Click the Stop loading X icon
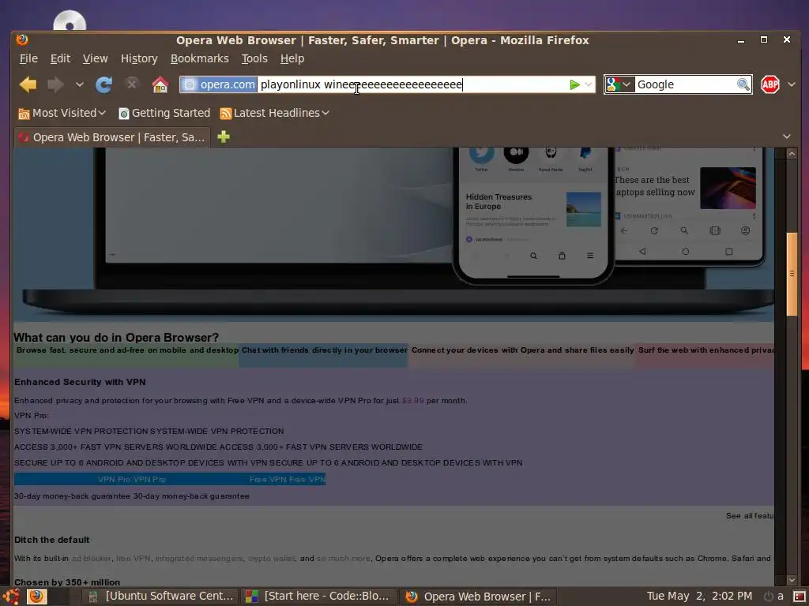 point(132,84)
